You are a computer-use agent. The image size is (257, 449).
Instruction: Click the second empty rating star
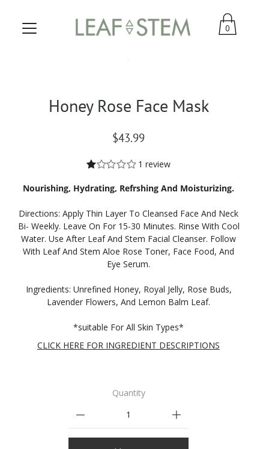point(101,164)
